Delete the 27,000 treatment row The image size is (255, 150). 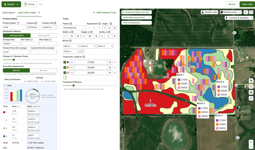coord(115,62)
